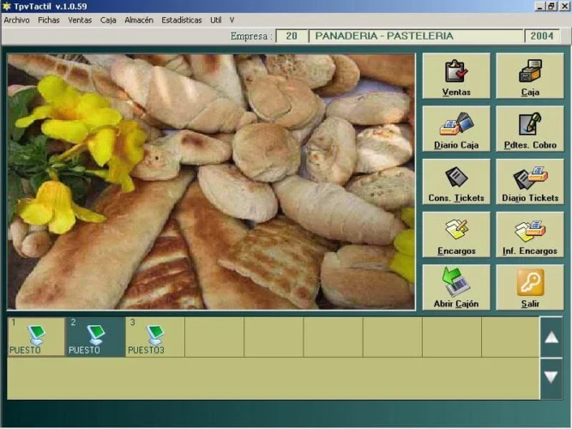
Task: Click the PANADERIA - PASTELERIA company name field
Action: [x=416, y=36]
